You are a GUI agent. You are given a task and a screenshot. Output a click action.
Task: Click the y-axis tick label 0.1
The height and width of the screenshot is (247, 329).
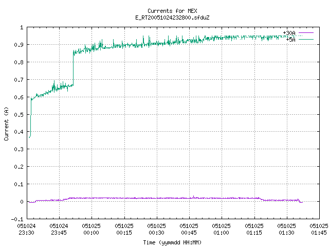[19, 184]
